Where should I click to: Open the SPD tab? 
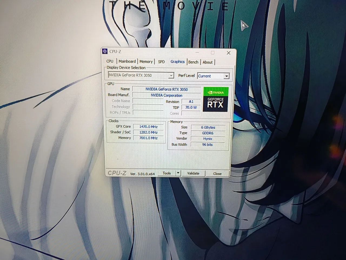point(161,62)
